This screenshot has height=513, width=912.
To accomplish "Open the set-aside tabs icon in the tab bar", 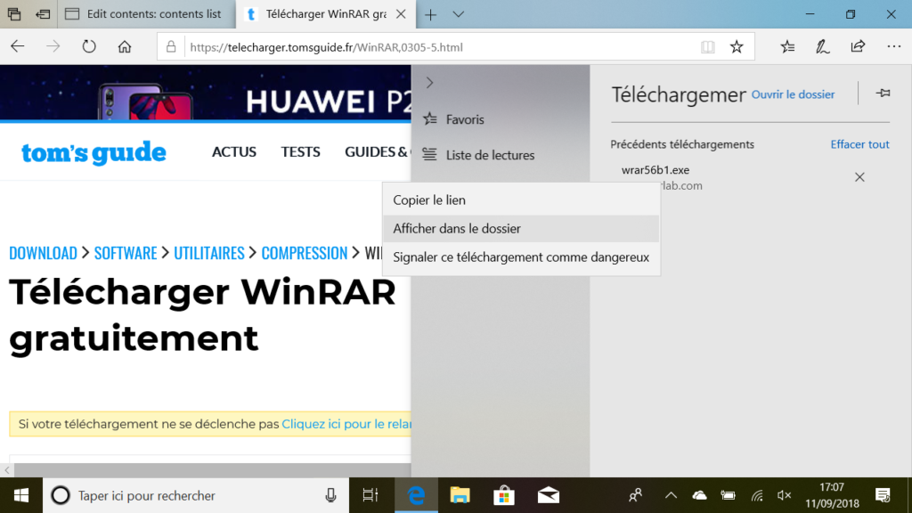I will coord(14,14).
